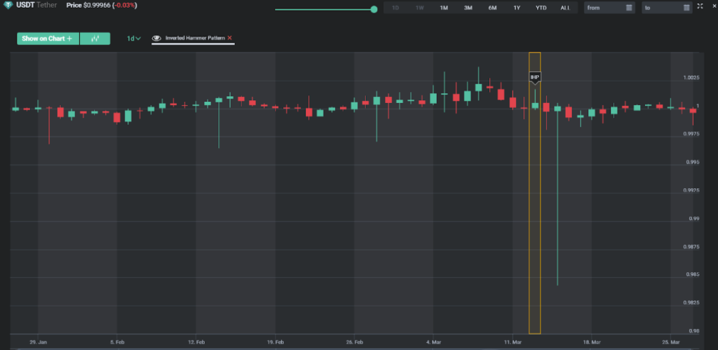Screen dimensions: 718x350
Task: Click the long-wick green candle near 0.985
Action: (557, 196)
